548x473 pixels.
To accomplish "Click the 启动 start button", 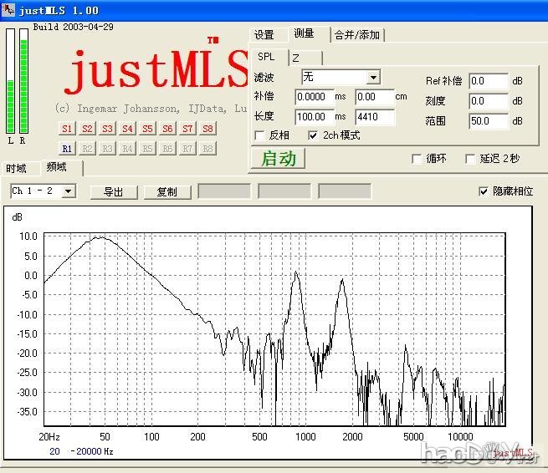I will coord(279,159).
